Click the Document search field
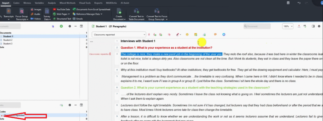This screenshot has width=323, height=121. (x=257, y=26)
